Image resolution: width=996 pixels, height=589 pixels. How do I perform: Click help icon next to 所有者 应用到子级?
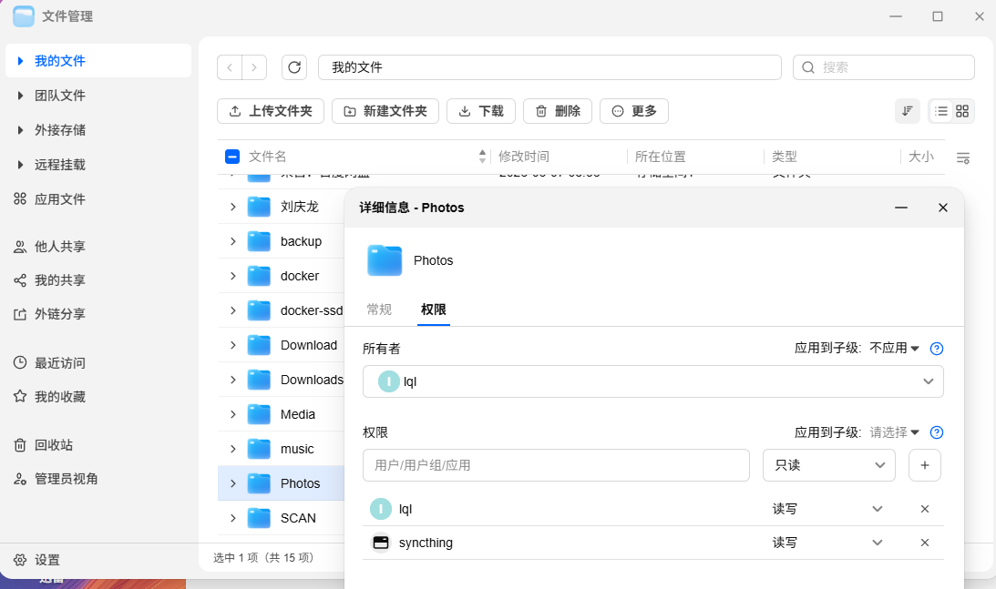[x=936, y=349]
